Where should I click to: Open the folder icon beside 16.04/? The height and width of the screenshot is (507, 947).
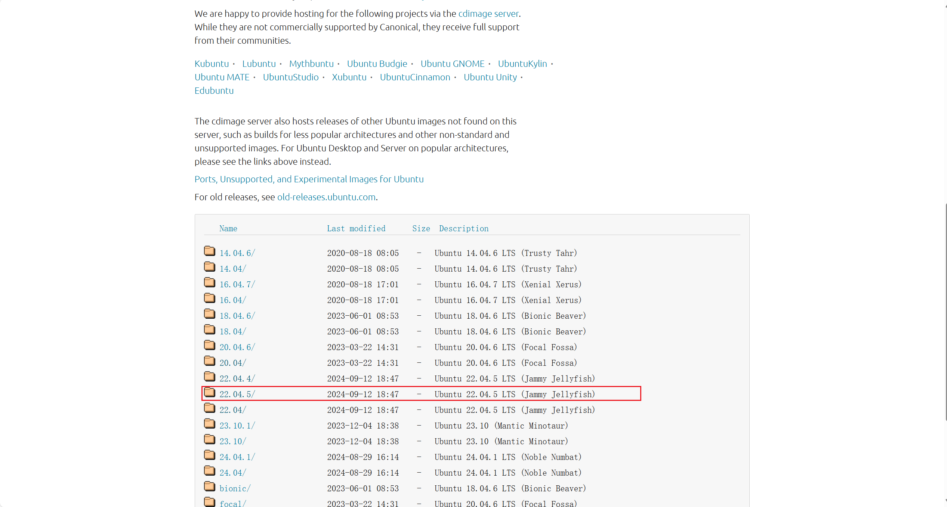click(210, 298)
